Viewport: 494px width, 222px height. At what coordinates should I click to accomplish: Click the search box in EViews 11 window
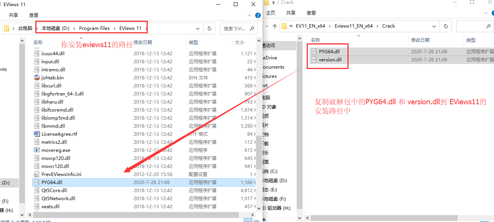(235, 28)
